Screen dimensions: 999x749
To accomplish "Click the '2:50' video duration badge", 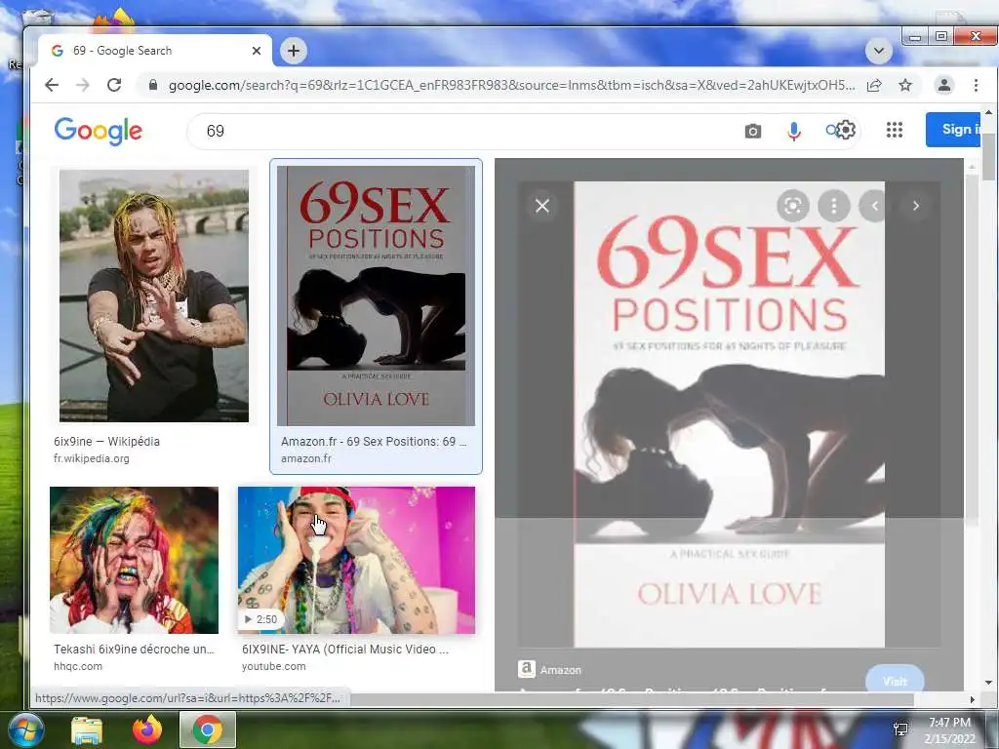I will click(x=261, y=619).
